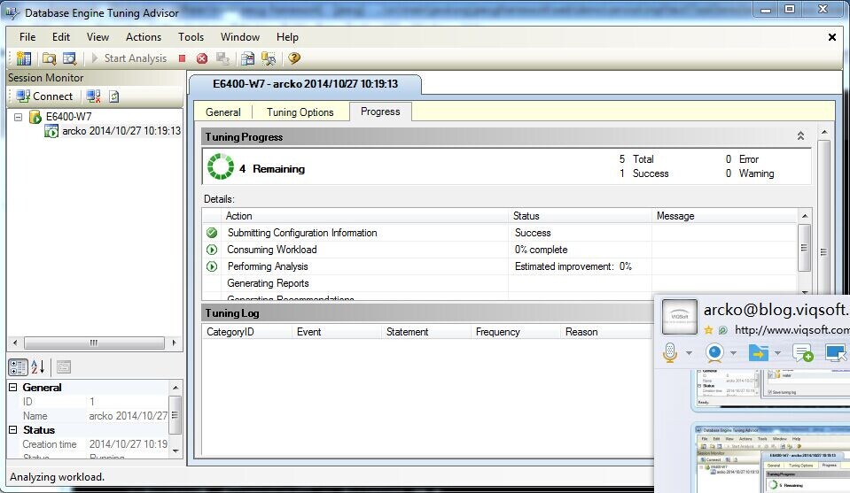Select session arcko 2014/10/27 10:19:13 in tree
This screenshot has height=493, width=850.
coord(121,130)
